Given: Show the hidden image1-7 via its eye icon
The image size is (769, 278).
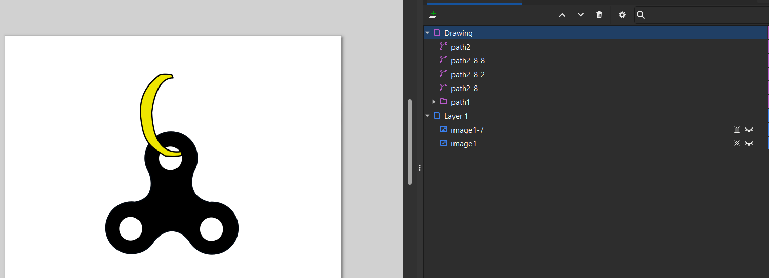Looking at the screenshot, I should point(749,130).
